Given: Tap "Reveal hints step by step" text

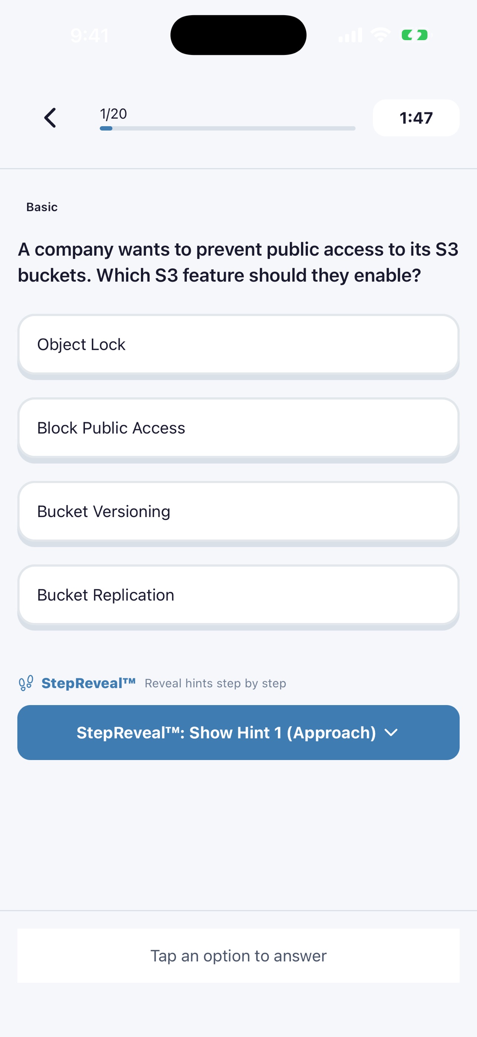Looking at the screenshot, I should pyautogui.click(x=216, y=684).
